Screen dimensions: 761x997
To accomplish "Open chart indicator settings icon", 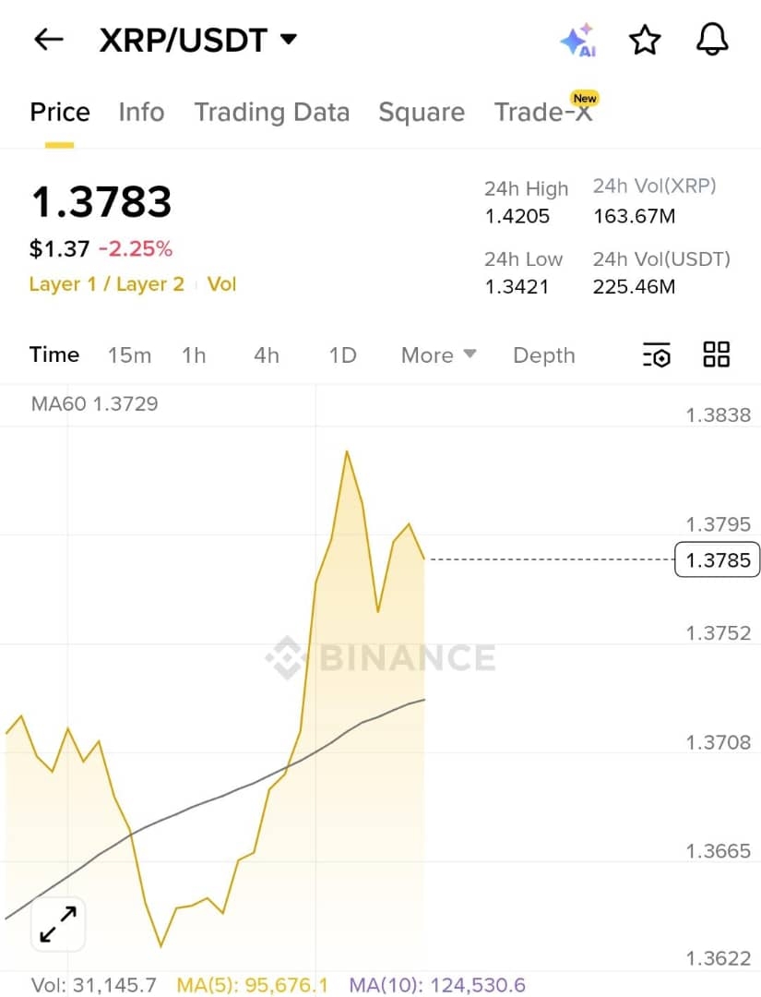I will pyautogui.click(x=656, y=354).
